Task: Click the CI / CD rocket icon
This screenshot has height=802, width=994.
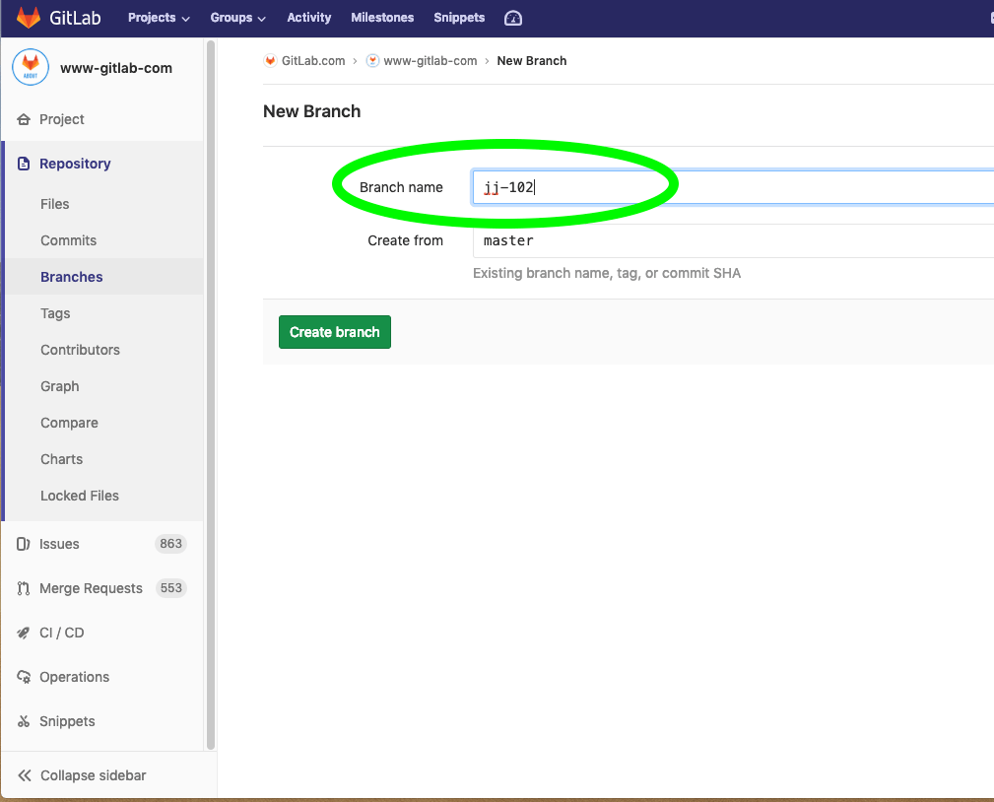Action: [24, 633]
